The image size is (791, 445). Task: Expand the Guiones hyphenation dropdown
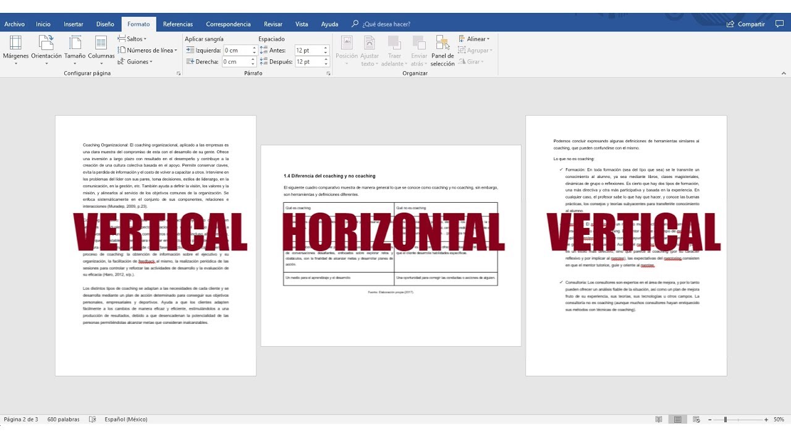(135, 62)
